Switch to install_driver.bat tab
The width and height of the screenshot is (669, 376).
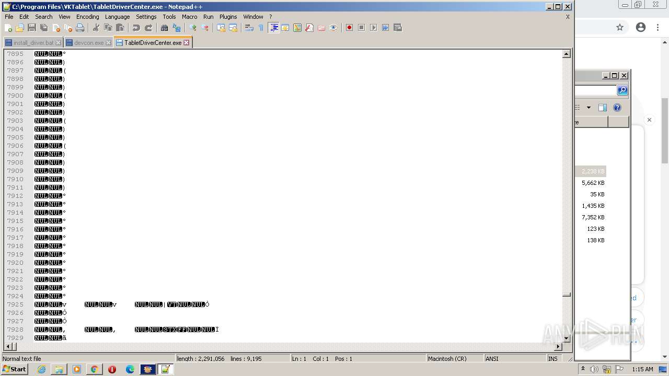click(33, 43)
